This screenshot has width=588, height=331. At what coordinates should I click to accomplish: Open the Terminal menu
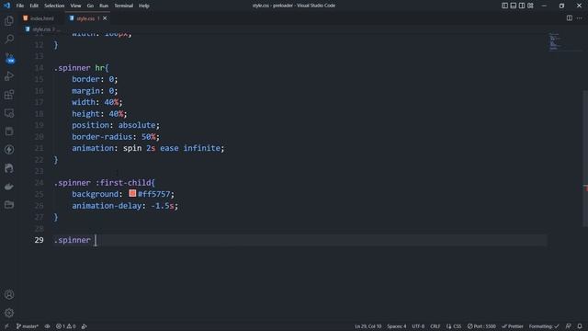coord(124,6)
